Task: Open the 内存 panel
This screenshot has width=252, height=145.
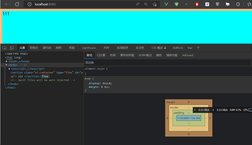Action: (x=106, y=48)
